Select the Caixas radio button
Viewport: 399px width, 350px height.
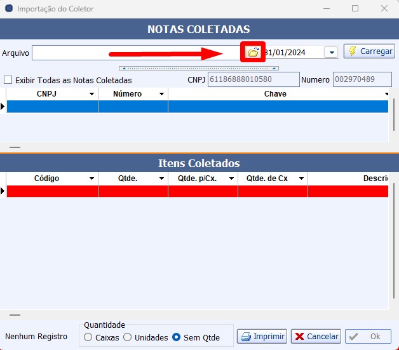tap(88, 337)
